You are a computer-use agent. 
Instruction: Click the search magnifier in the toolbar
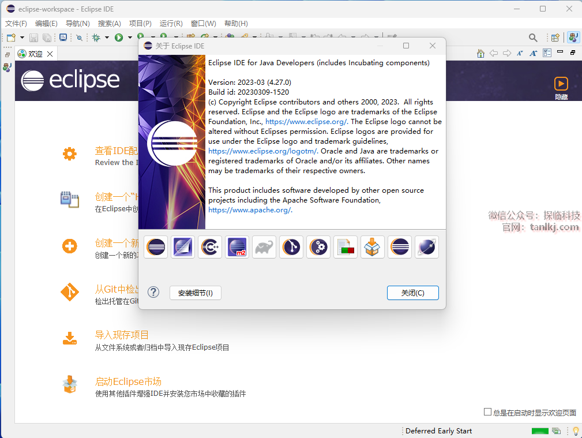tap(533, 38)
